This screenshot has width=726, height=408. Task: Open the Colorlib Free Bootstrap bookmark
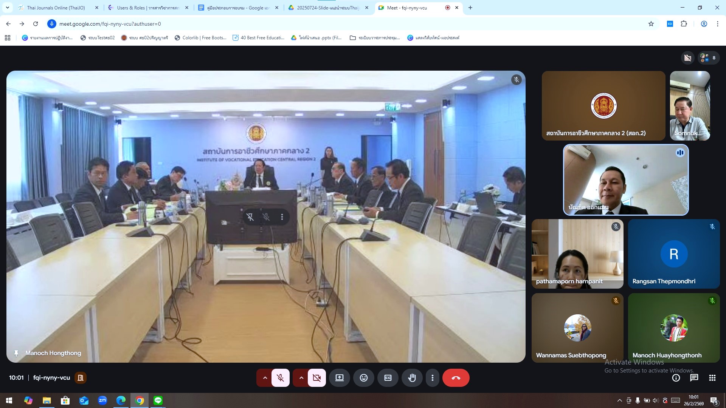200,38
